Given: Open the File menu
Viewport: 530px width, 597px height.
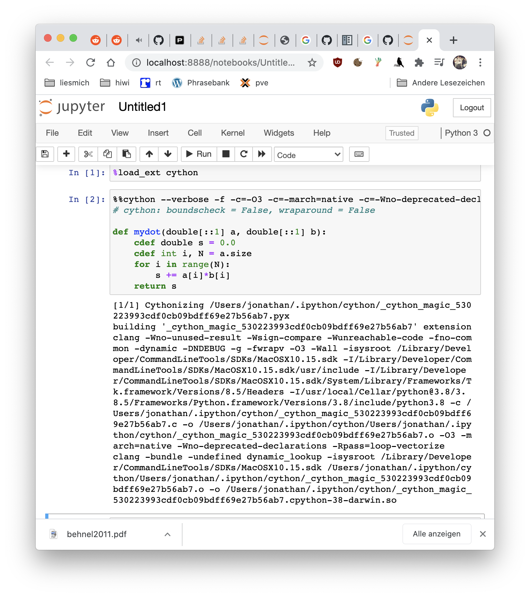Looking at the screenshot, I should tap(52, 133).
